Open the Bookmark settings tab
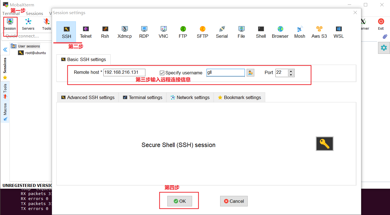Screen dimensions: 390x215 pyautogui.click(x=239, y=97)
